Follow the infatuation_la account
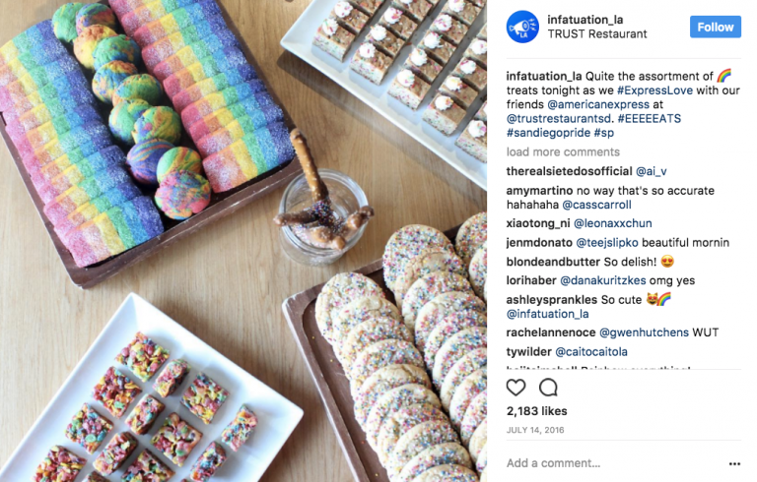Screen dimensions: 757x482 point(715,27)
